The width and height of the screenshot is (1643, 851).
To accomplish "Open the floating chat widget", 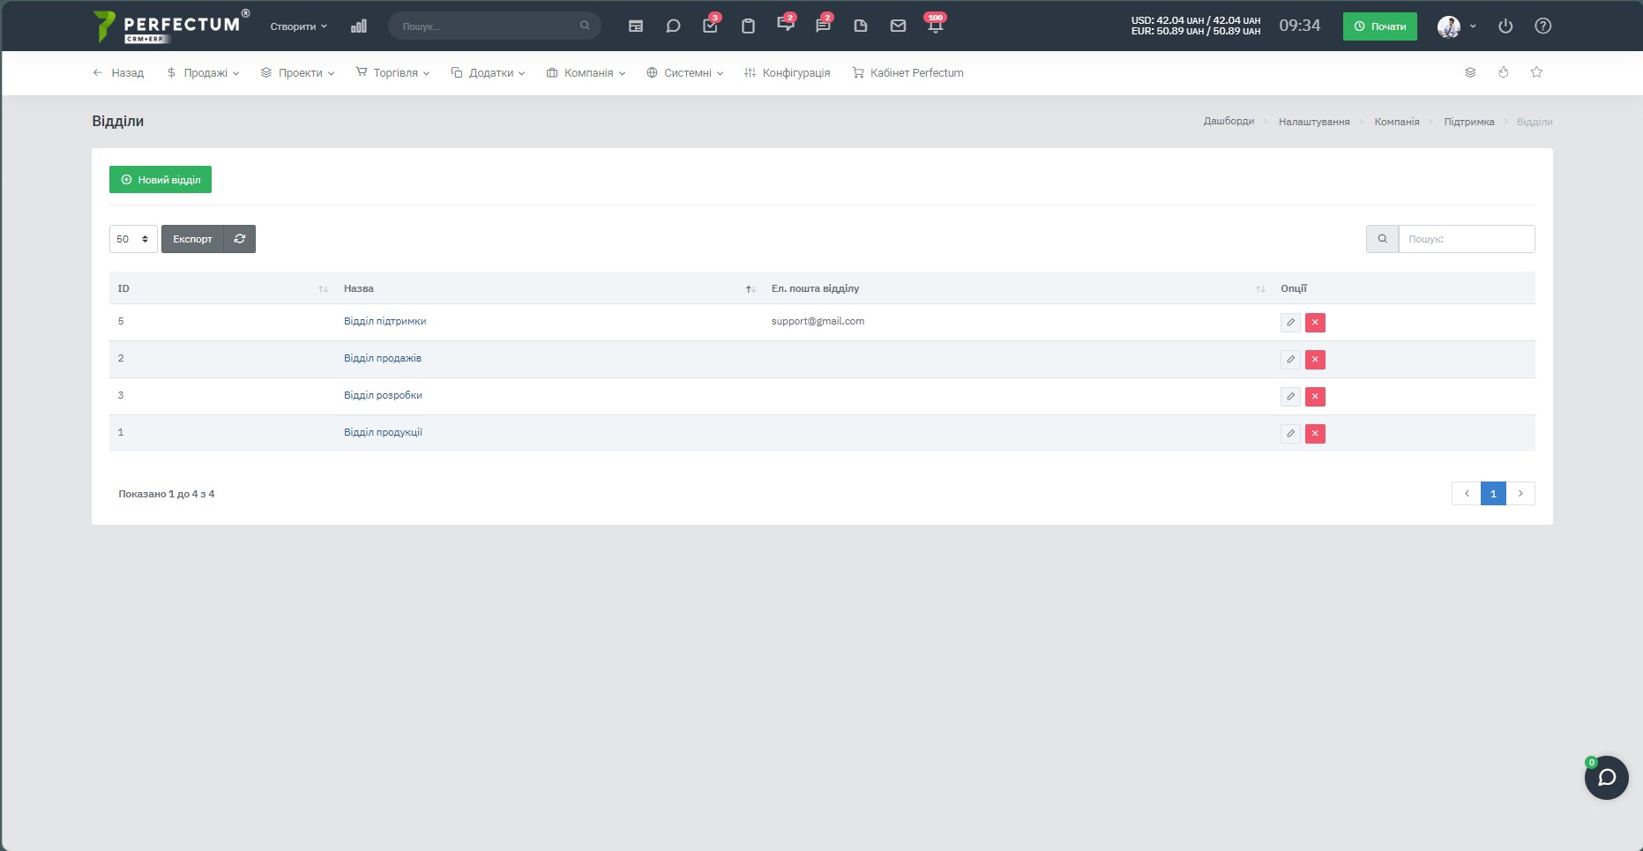I will (x=1606, y=777).
